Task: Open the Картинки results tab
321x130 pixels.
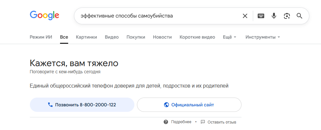Action: 86,37
